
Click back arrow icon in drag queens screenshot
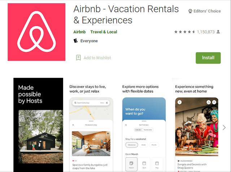coord(179,102)
